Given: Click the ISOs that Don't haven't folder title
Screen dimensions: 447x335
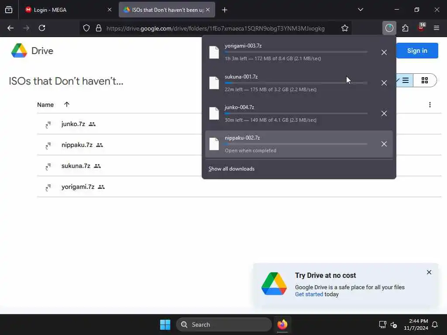Looking at the screenshot, I should [66, 81].
